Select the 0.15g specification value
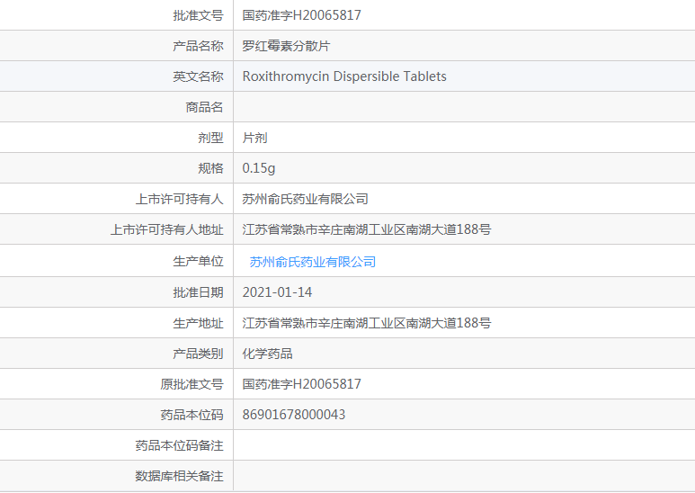Viewport: 695px width, 493px height. tap(259, 168)
